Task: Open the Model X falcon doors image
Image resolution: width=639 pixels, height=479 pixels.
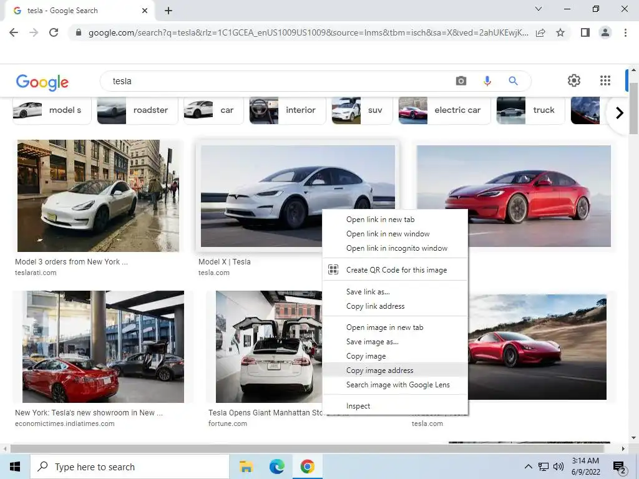Action: coord(269,347)
